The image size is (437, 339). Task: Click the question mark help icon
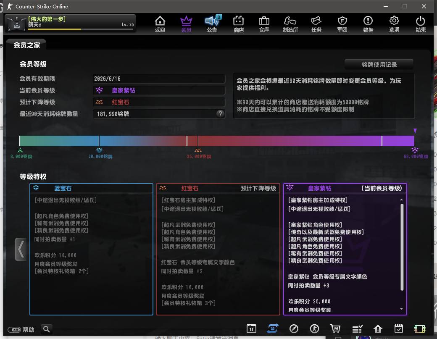click(220, 114)
